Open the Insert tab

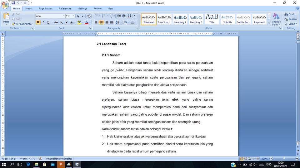[29, 9]
